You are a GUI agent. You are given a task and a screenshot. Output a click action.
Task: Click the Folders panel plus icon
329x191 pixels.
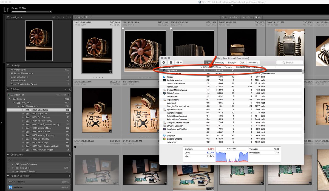(69, 89)
